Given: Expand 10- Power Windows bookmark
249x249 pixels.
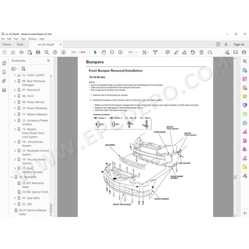Looking at the screenshot, I should [15, 108].
